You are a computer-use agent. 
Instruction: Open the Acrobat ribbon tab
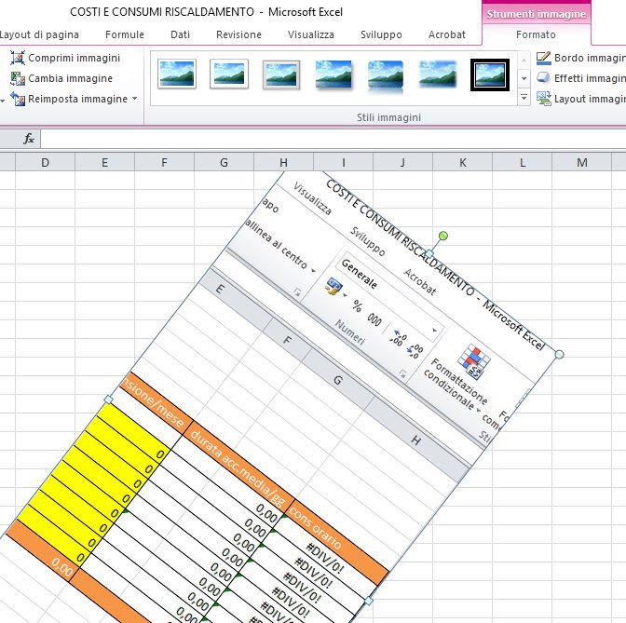447,34
